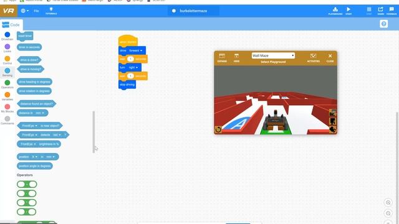399x224 pixels.
Task: Open FrontEye dropdown on brightness block
Action: [x=28, y=144]
